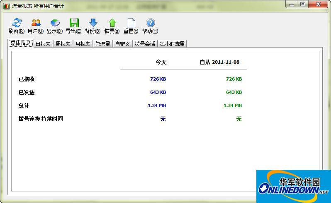Switch to the 拨号会话 dial-up sessions tab
The image size is (331, 203).
(145, 44)
